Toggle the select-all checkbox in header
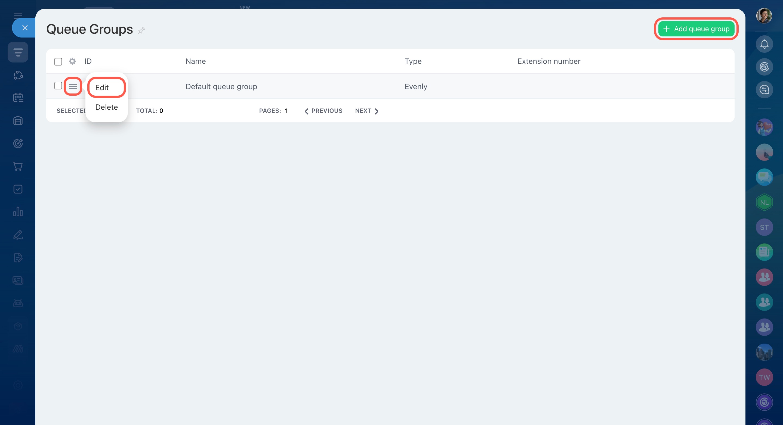Screen dimensions: 783x425 (58, 62)
